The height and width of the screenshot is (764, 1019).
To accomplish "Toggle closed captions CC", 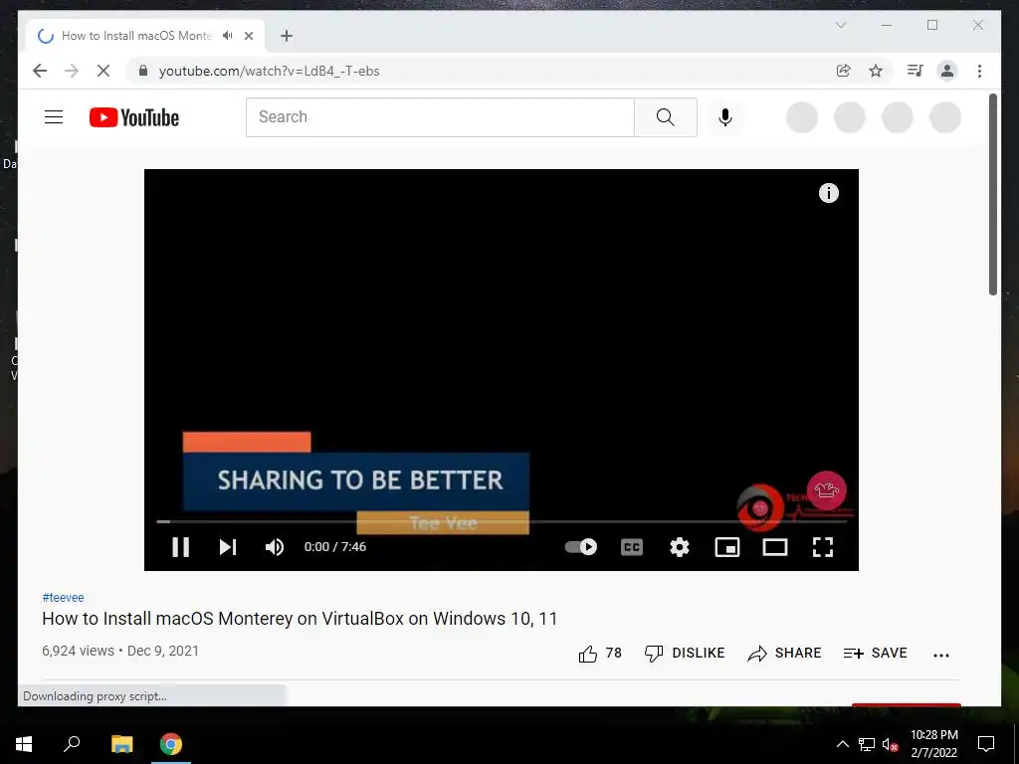I will point(632,547).
